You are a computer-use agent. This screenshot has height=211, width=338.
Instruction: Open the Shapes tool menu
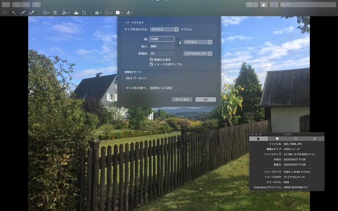(46, 13)
